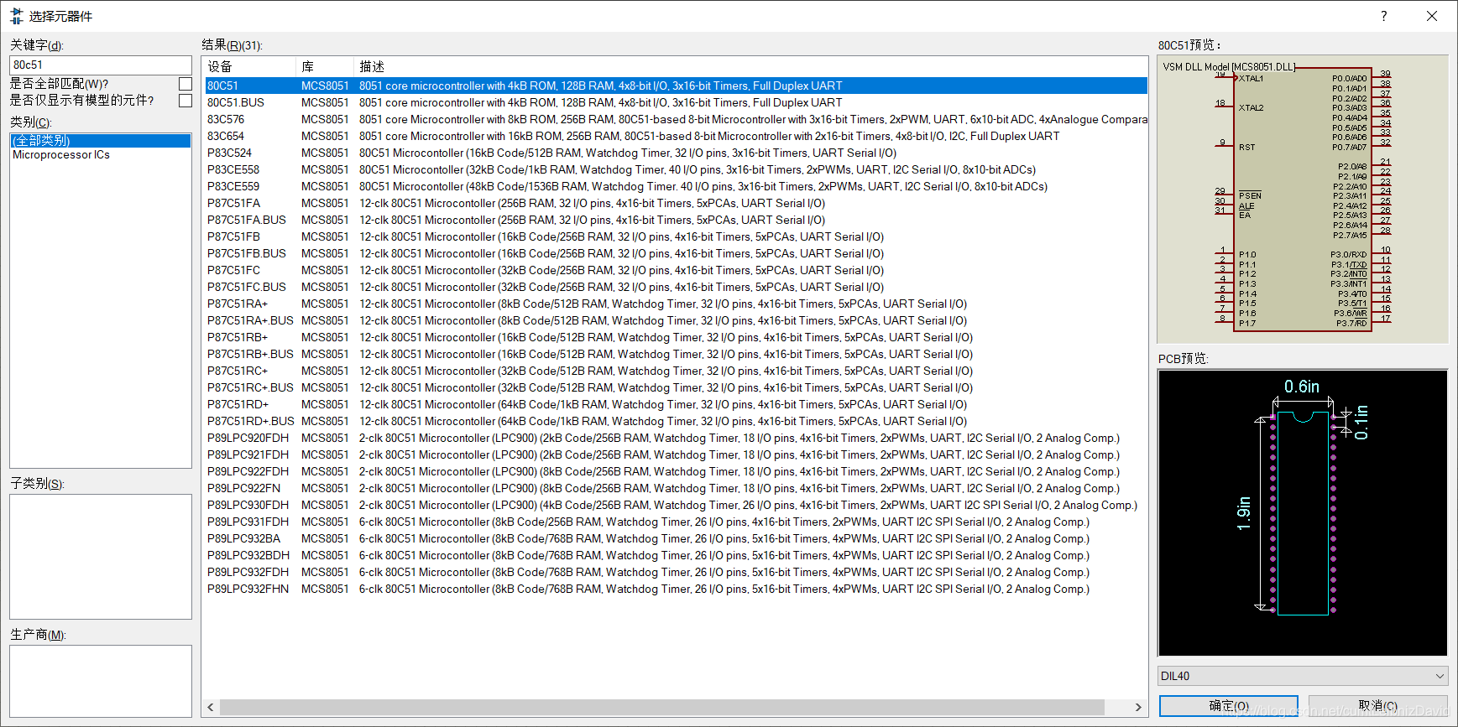Screen dimensions: 1458x727
Task: Close the 选择元器件 dialog
Action: (1432, 16)
